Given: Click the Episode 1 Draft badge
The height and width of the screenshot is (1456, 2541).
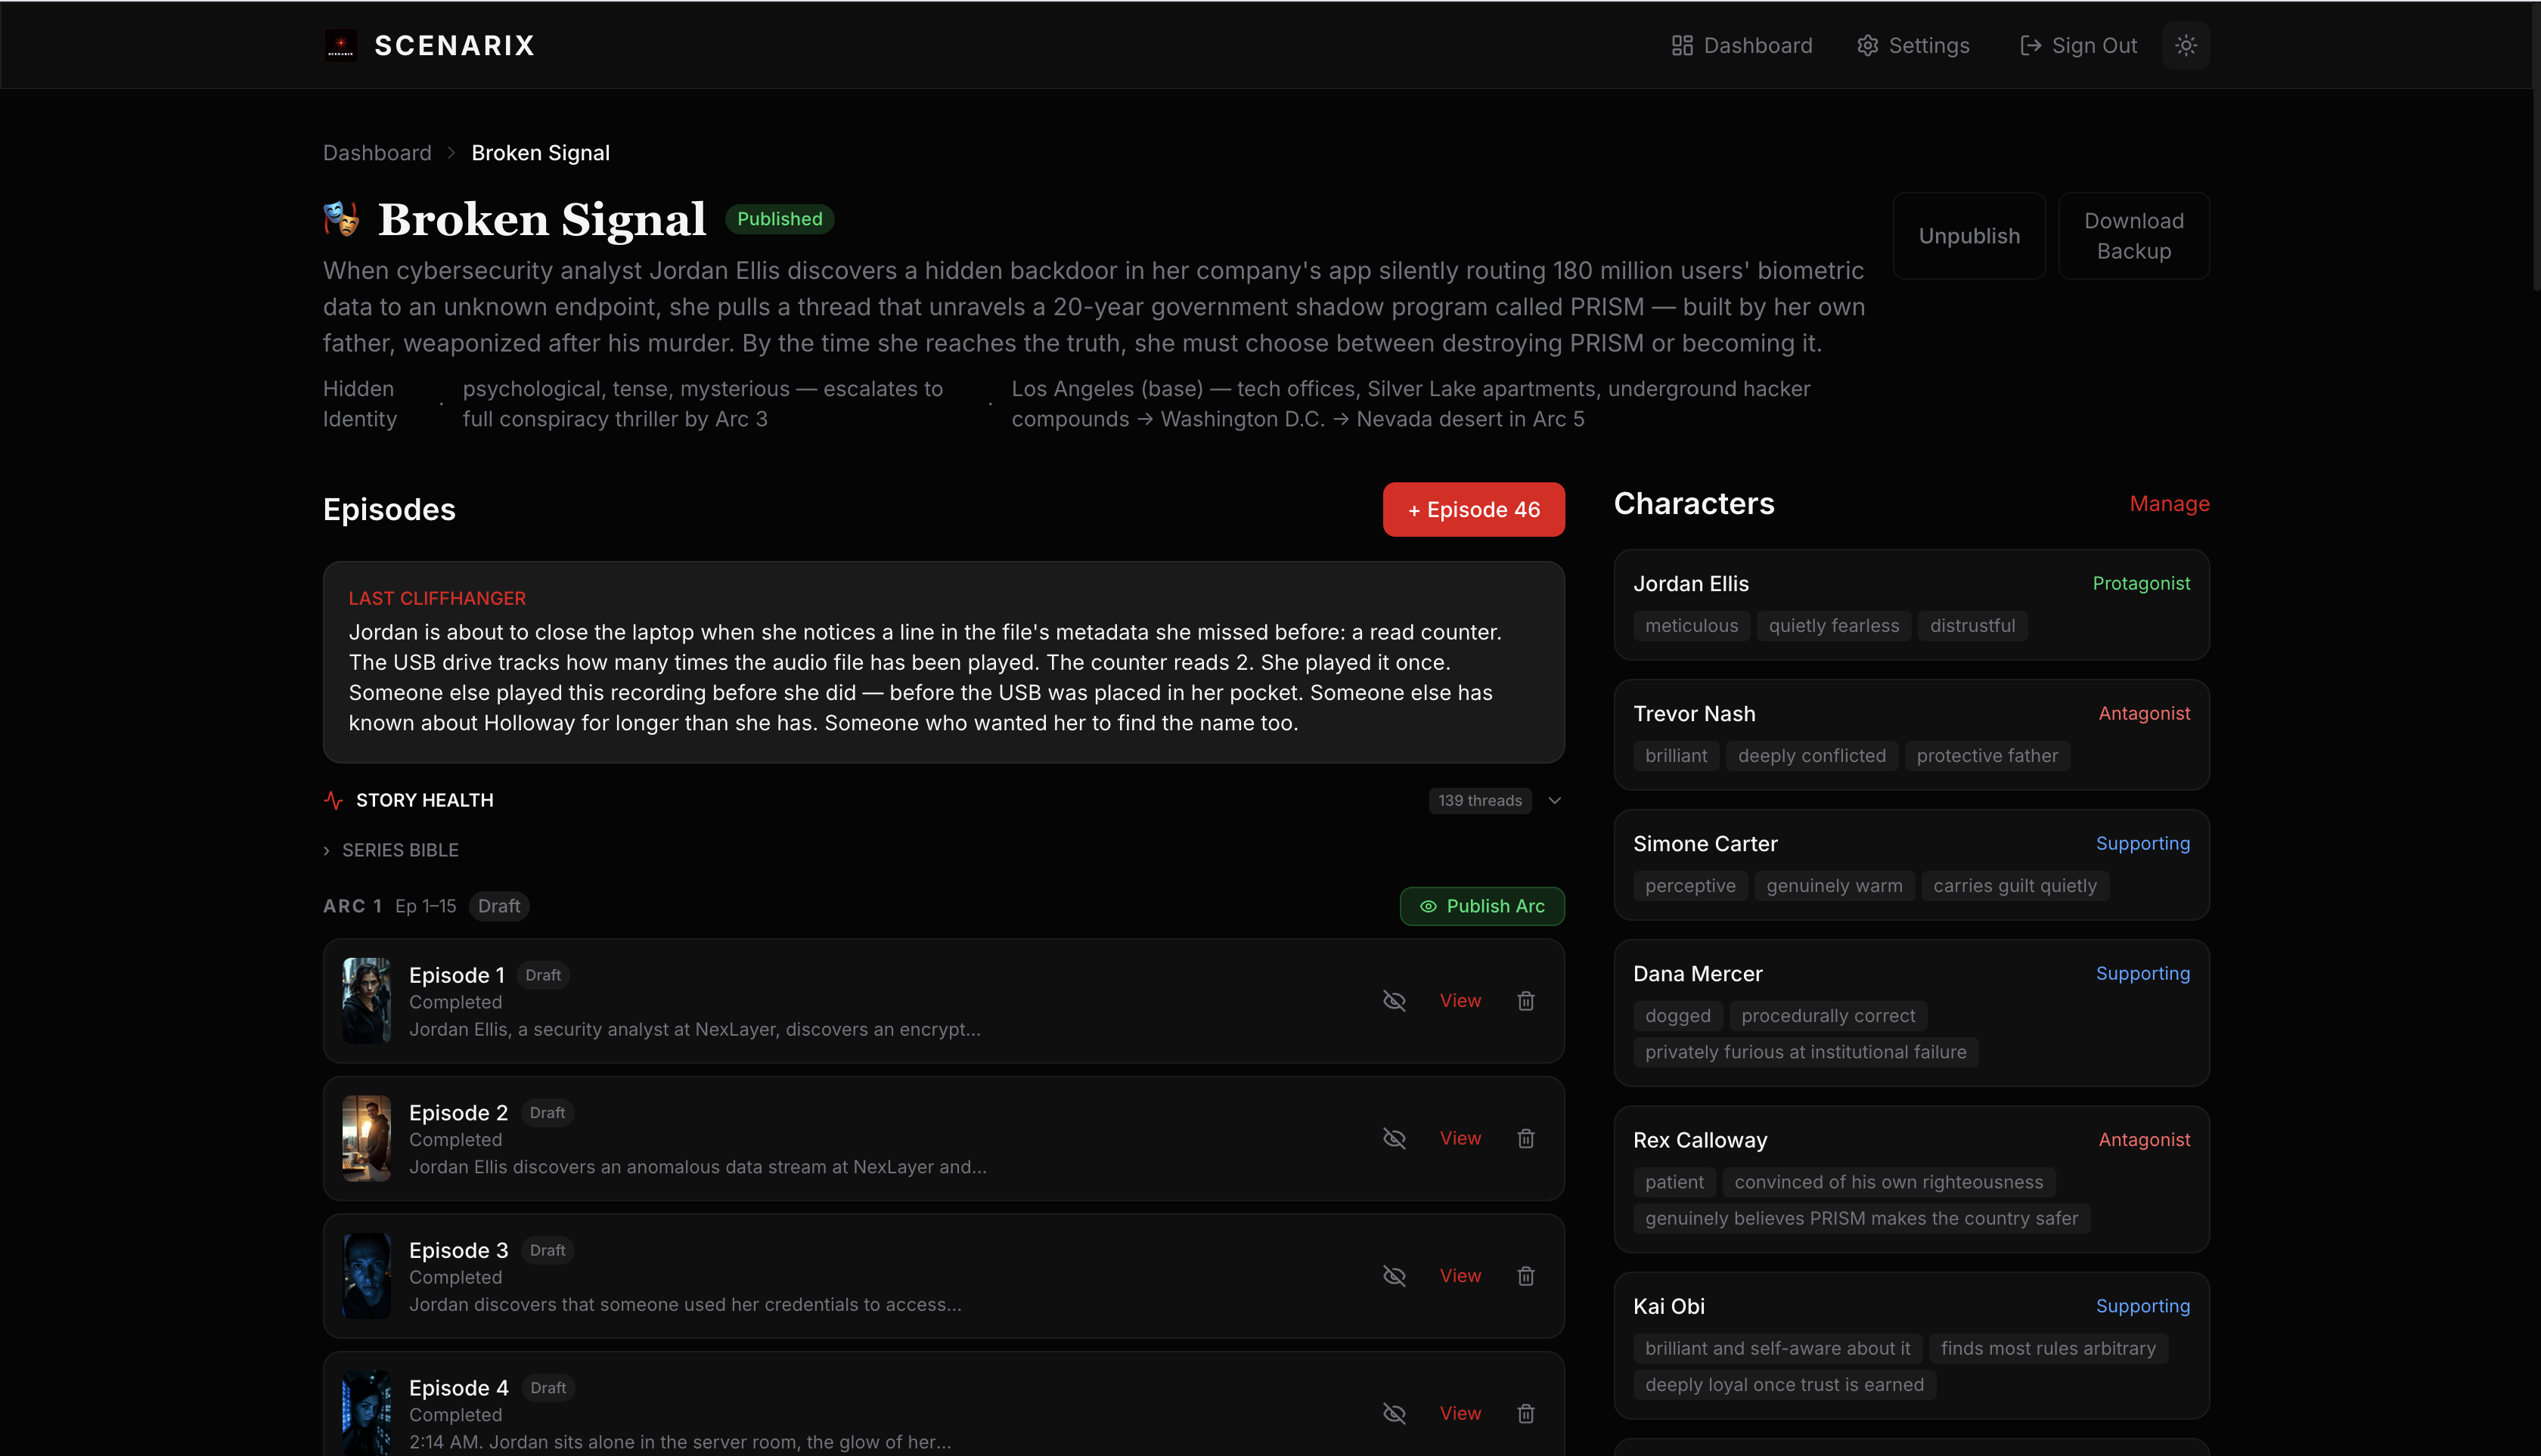Looking at the screenshot, I should [543, 975].
